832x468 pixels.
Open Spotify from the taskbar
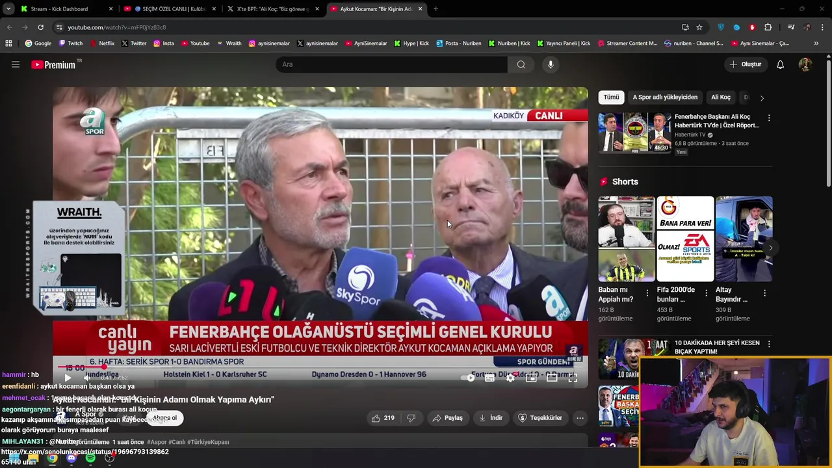(x=90, y=458)
